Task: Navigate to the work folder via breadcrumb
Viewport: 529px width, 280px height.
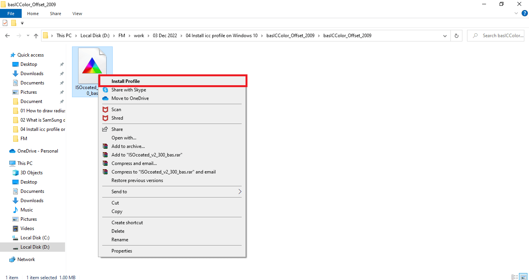Action: click(139, 35)
